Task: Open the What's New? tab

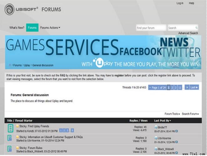Action: click(x=17, y=28)
